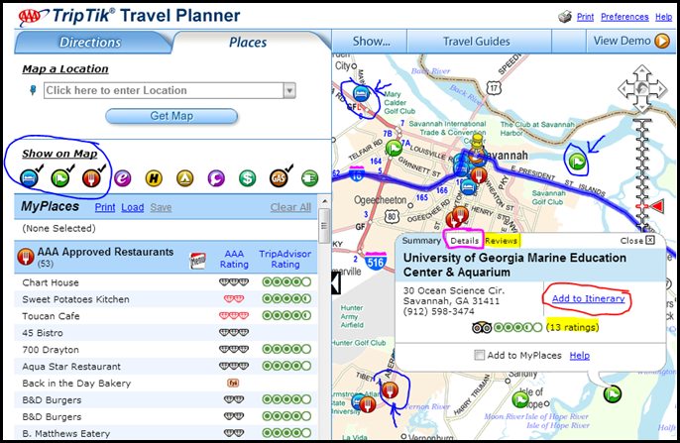The image size is (680, 443).
Task: Click the blue hotel marker near 166 exit
Action: [467, 187]
